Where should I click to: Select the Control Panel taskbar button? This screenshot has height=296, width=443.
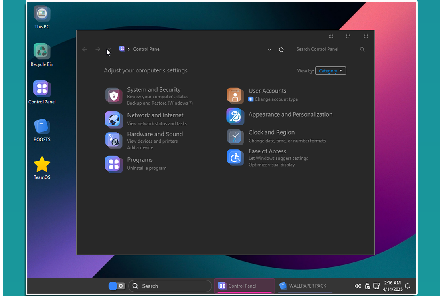244,286
